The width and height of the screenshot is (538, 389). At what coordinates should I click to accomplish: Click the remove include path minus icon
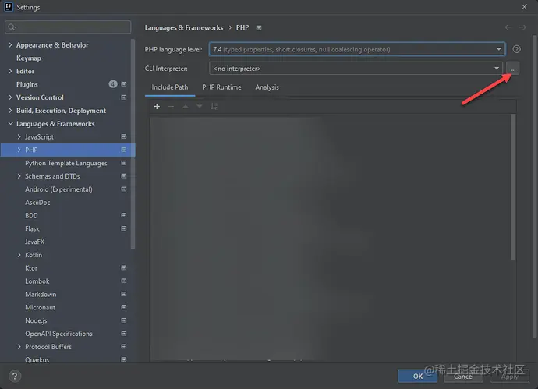(171, 106)
